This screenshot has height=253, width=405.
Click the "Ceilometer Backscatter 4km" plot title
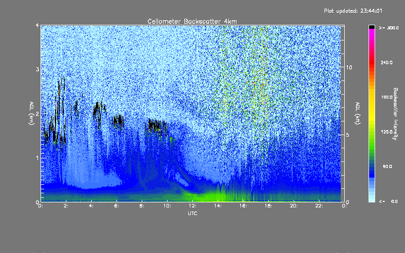click(192, 21)
